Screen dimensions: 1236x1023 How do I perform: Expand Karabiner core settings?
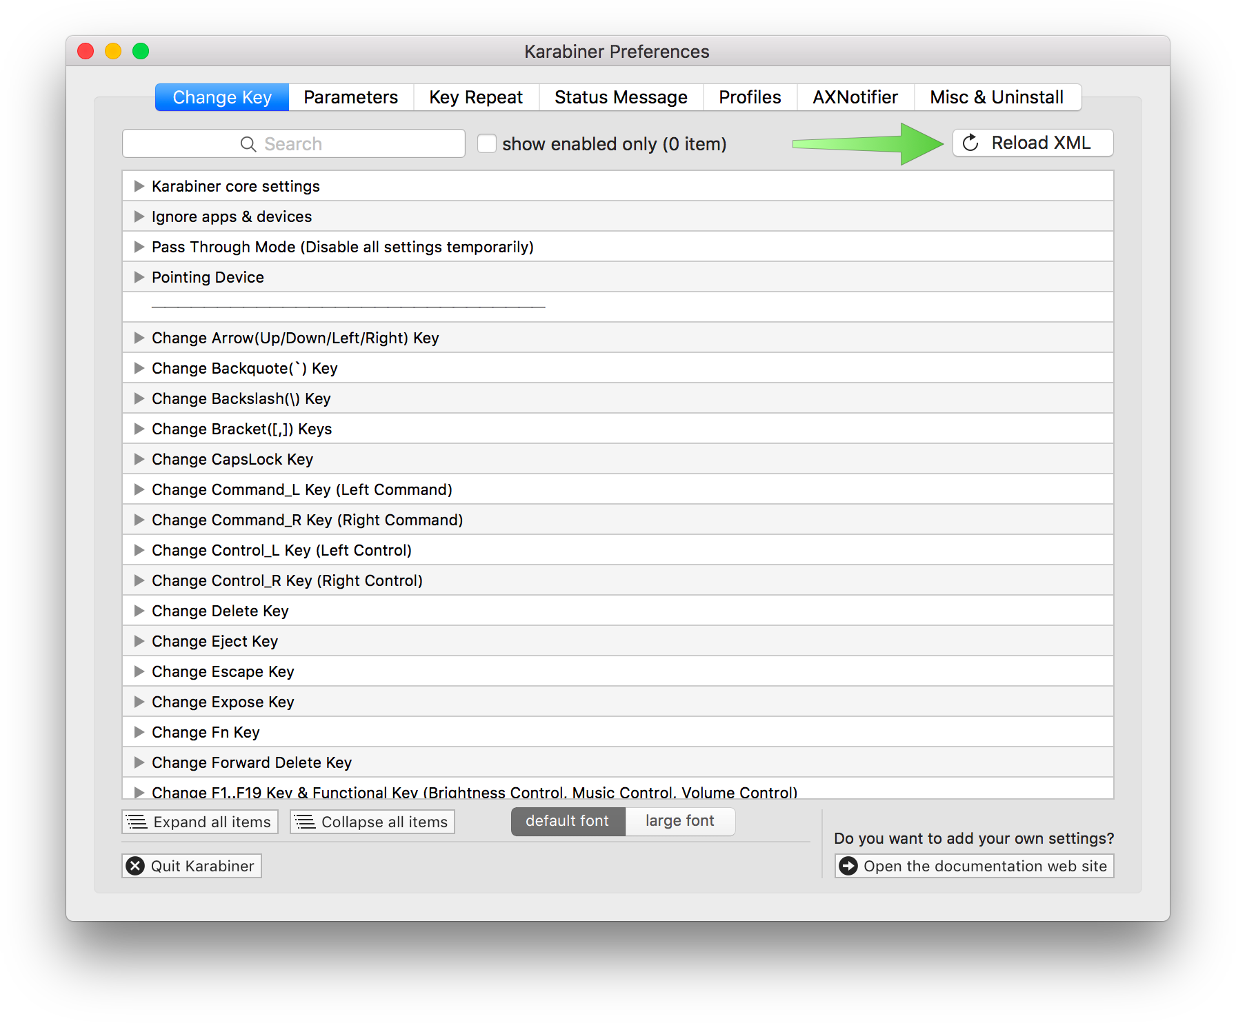tap(139, 186)
